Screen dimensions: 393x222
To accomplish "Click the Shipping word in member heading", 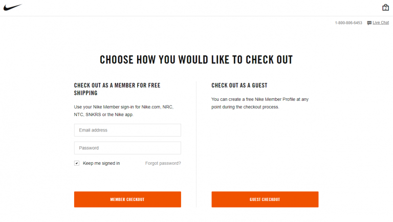I will coord(86,93).
